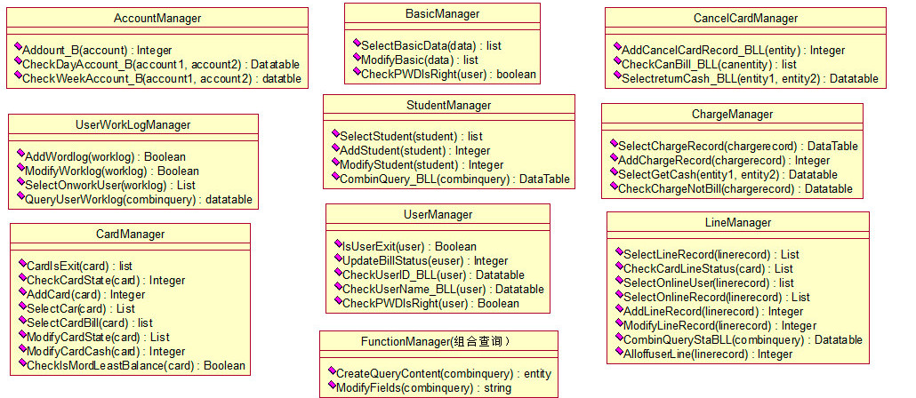Select ModifyCardCash(card) : Integer method

[106, 351]
